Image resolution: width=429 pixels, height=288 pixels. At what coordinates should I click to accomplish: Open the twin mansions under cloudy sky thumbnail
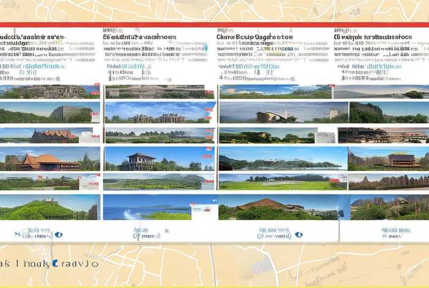click(x=160, y=112)
